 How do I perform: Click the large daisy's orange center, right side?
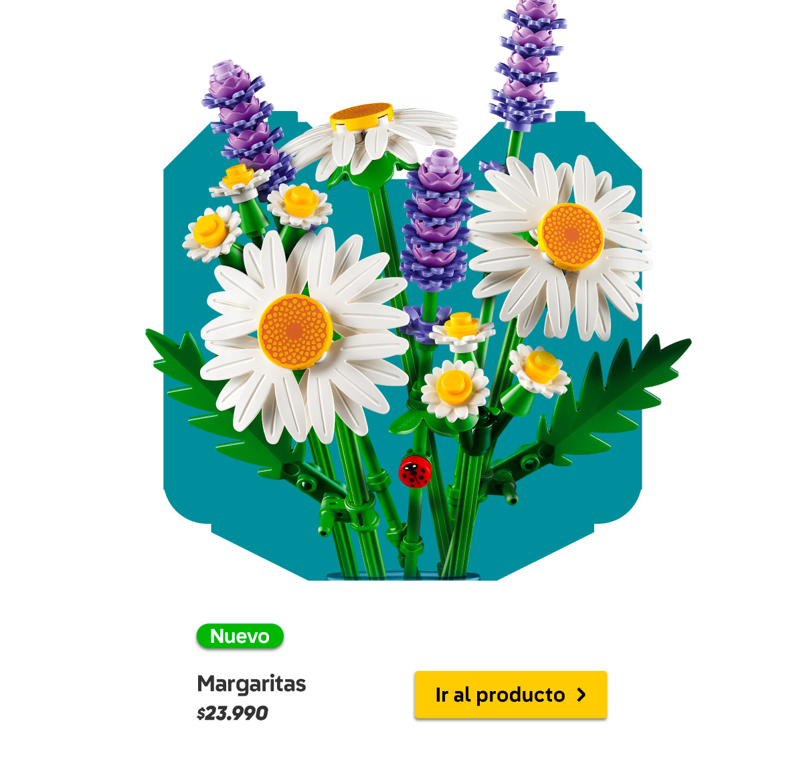tap(571, 237)
